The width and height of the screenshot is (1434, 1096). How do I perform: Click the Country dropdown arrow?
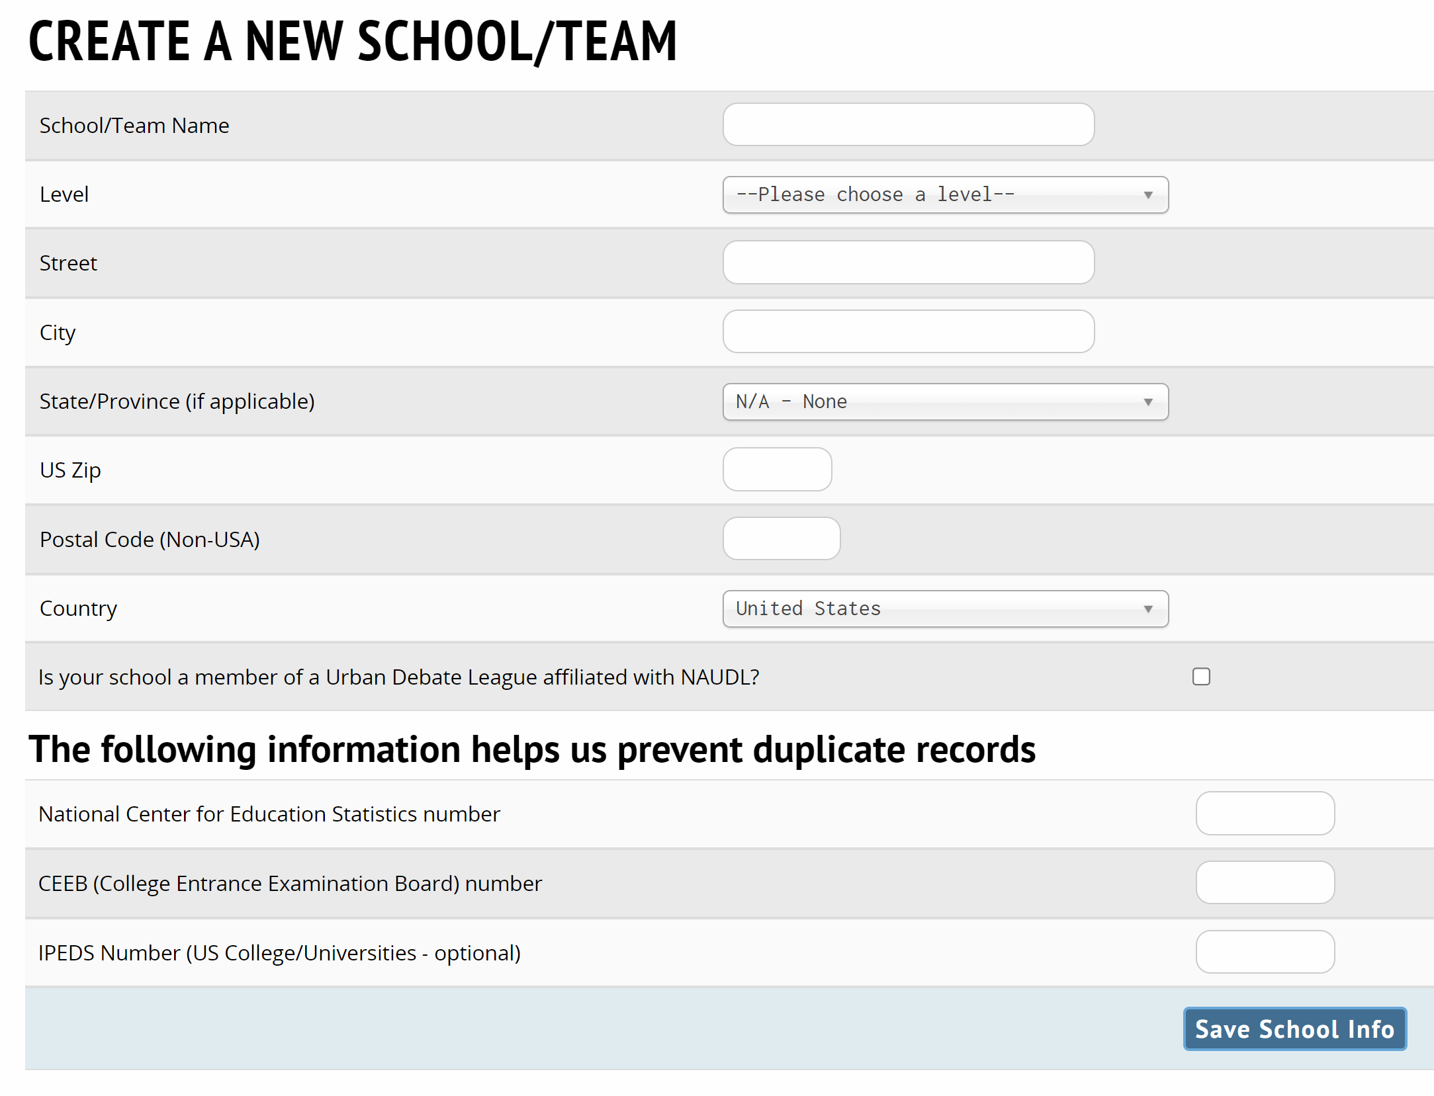(x=1148, y=609)
